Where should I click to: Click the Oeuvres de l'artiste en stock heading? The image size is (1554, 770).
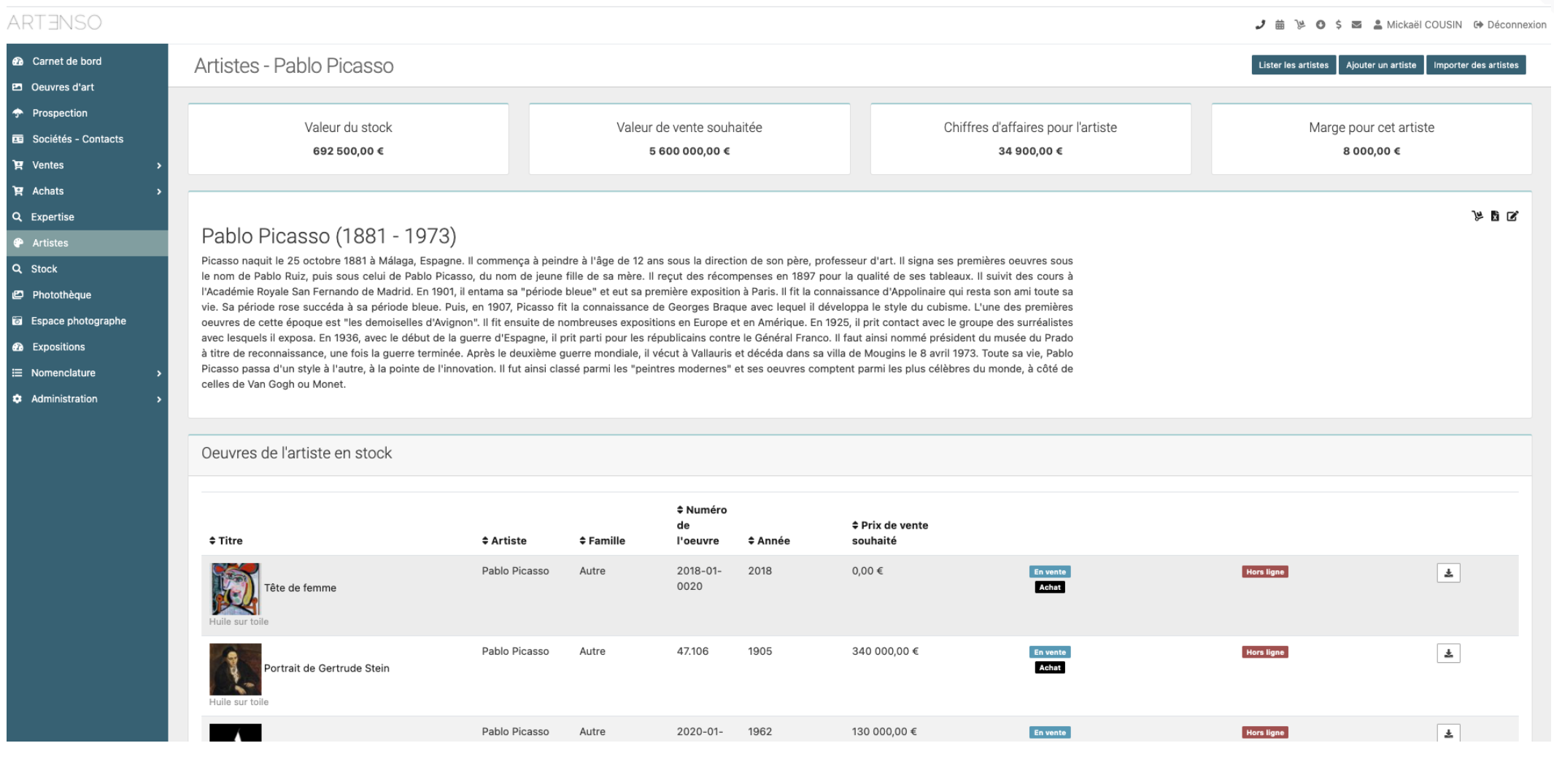tap(296, 453)
